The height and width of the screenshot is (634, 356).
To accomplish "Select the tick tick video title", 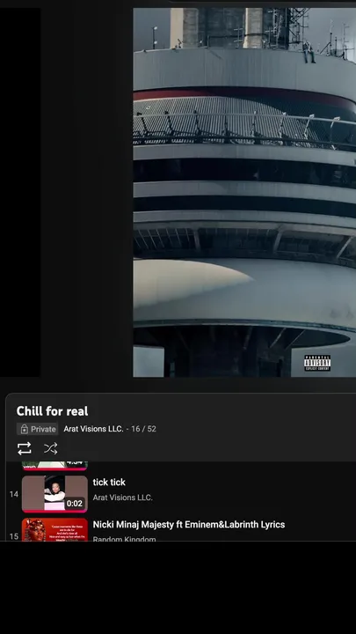I will [109, 482].
